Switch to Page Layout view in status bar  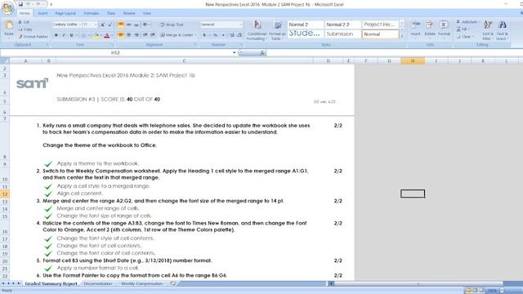(475, 291)
